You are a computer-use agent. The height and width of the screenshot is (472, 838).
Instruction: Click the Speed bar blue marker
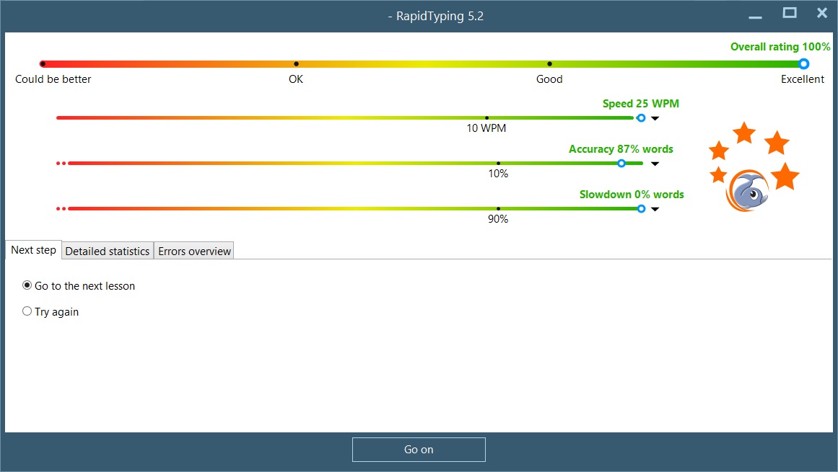[641, 117]
